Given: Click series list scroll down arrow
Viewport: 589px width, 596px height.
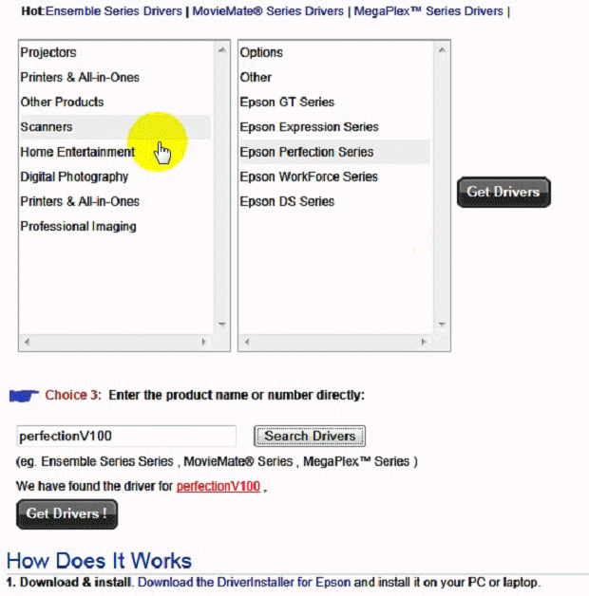Looking at the screenshot, I should 442,325.
